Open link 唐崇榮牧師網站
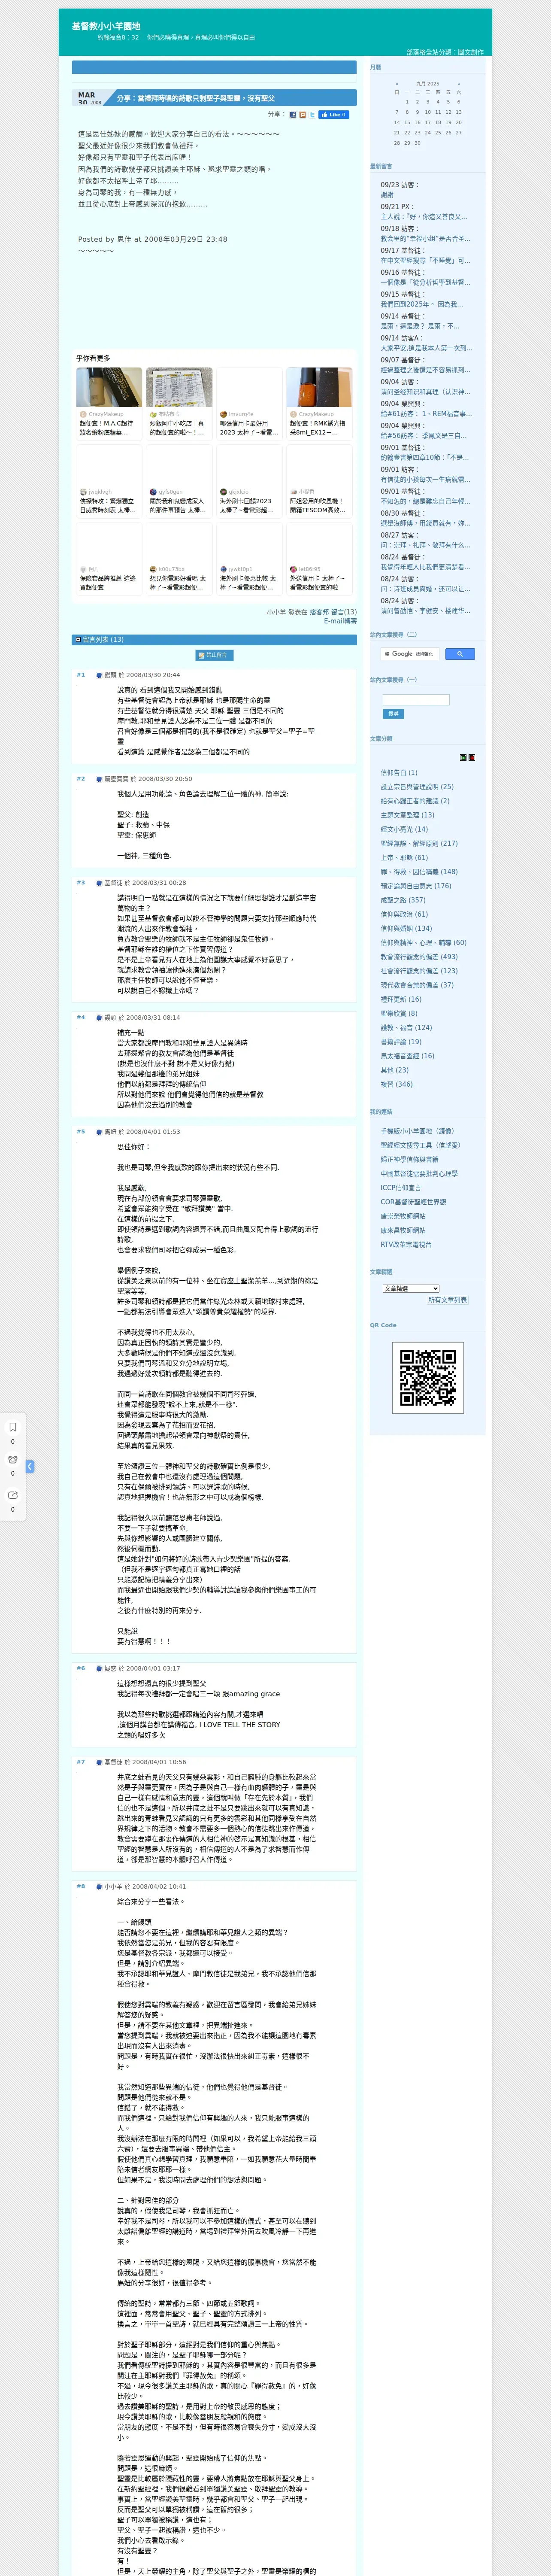This screenshot has height=2576, width=551. tap(403, 1216)
